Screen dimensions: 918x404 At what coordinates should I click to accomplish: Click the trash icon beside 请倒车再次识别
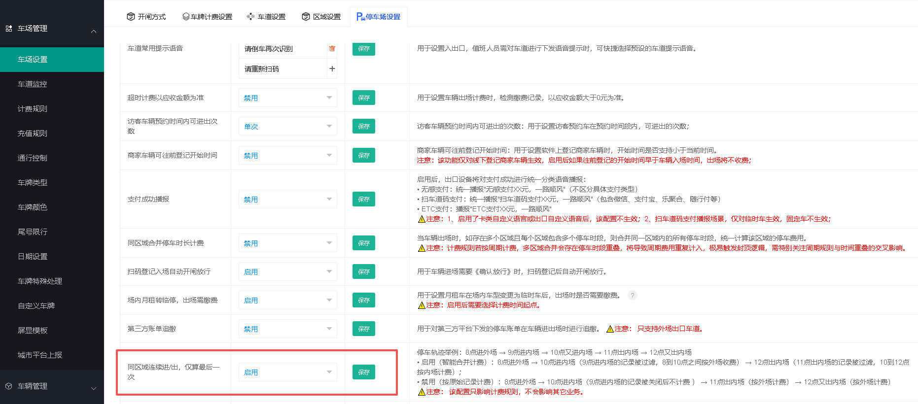coord(332,48)
